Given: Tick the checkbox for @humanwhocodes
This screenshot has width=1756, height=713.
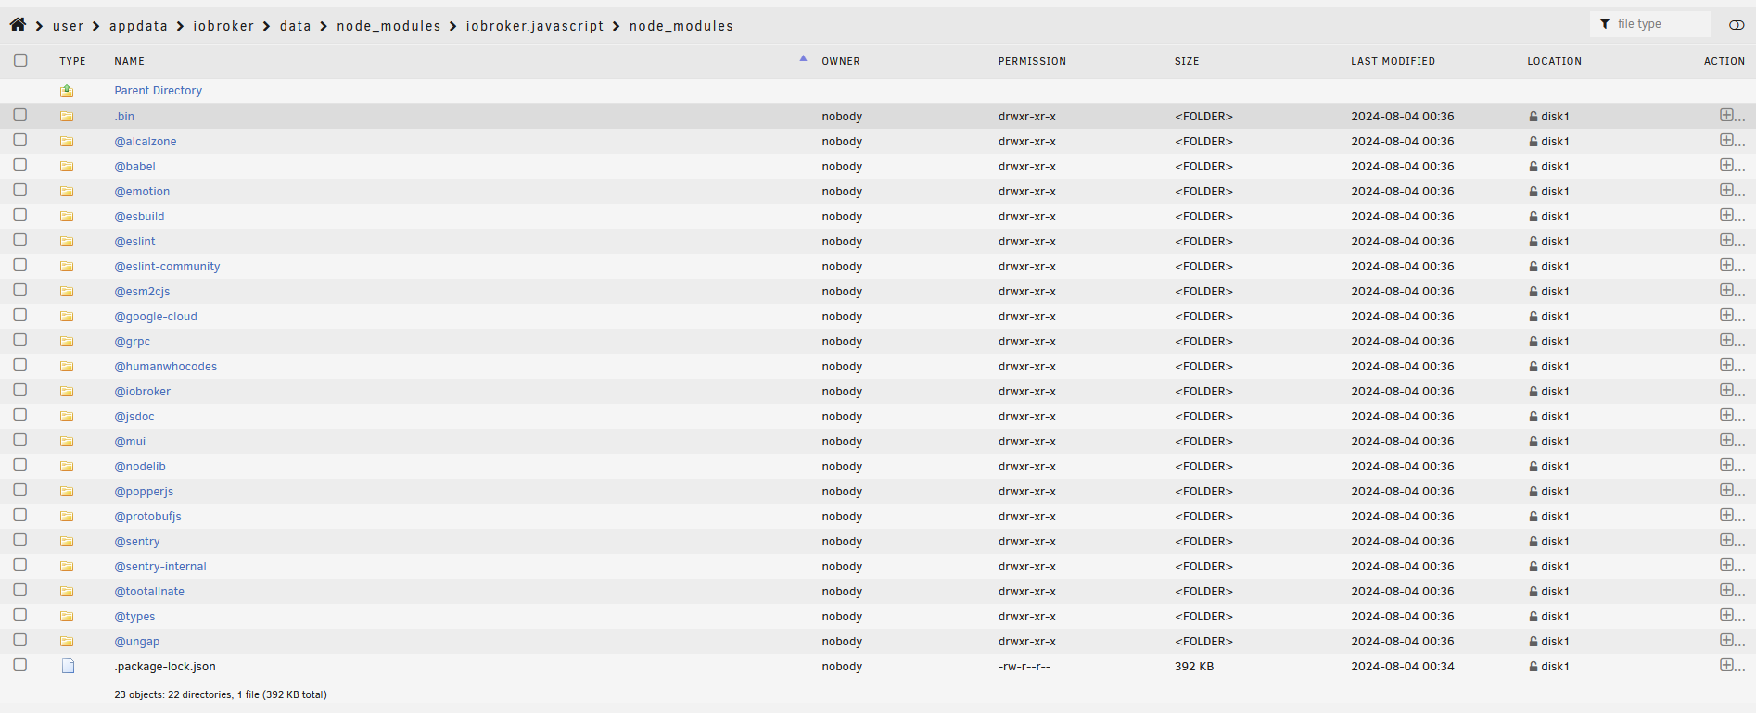Looking at the screenshot, I should click(x=20, y=365).
